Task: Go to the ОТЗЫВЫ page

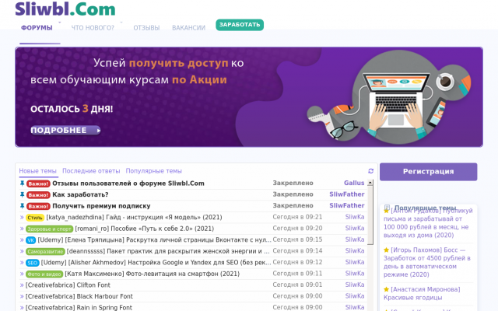Action: coord(146,28)
